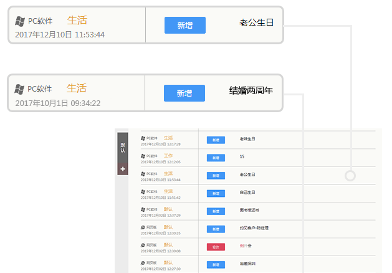Viewport: 392px width, 273px height.
Task: Click the PC软件 label in the 结婚两周年 card
Action: (40, 89)
